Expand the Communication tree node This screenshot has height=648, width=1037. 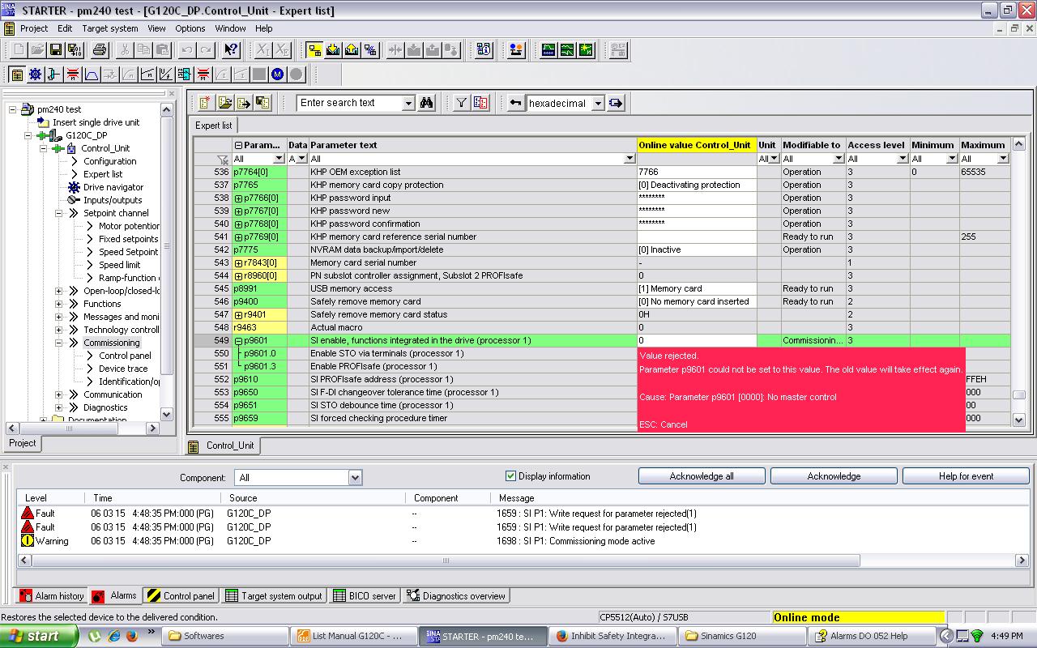click(x=59, y=394)
